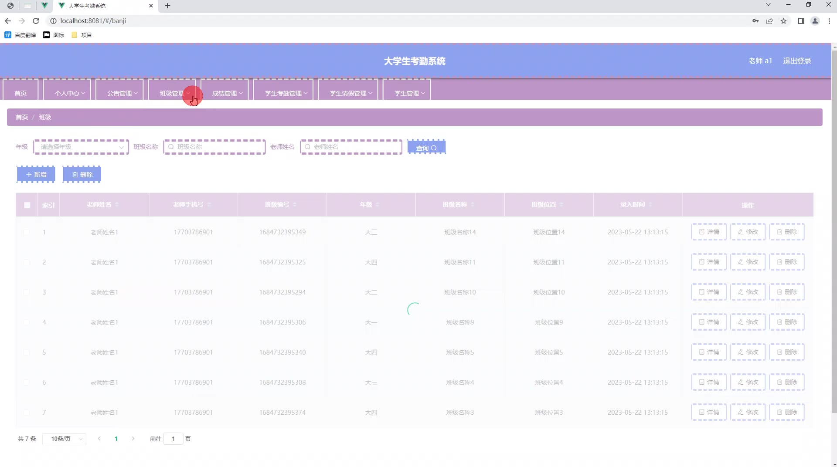This screenshot has width=837, height=467.
Task: Go to the next page of results
Action: [x=133, y=439]
